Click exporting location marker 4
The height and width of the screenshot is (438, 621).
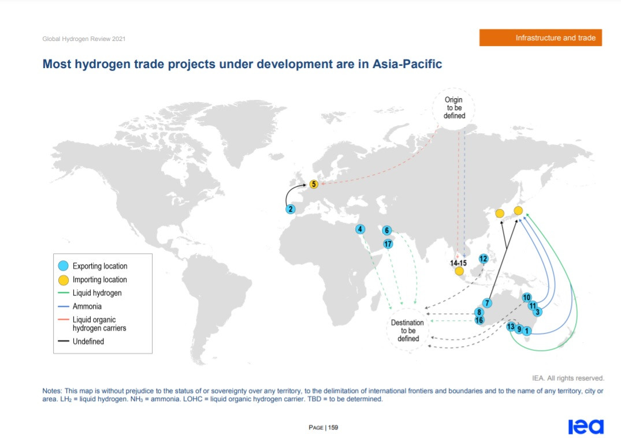point(360,229)
